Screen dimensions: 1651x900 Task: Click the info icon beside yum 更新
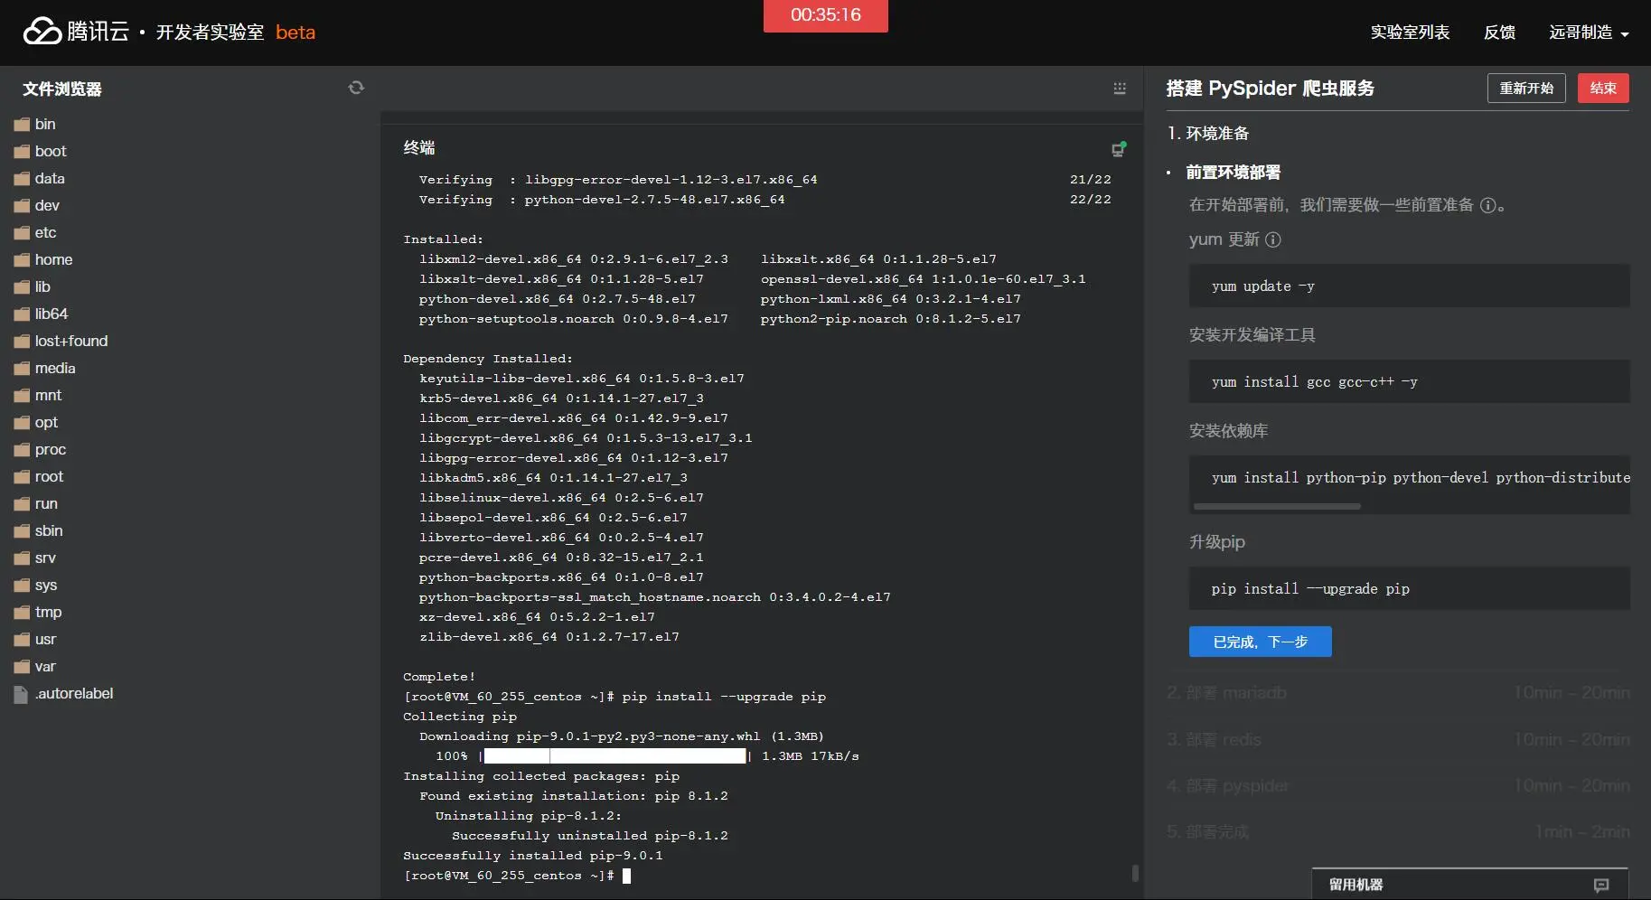[1272, 239]
